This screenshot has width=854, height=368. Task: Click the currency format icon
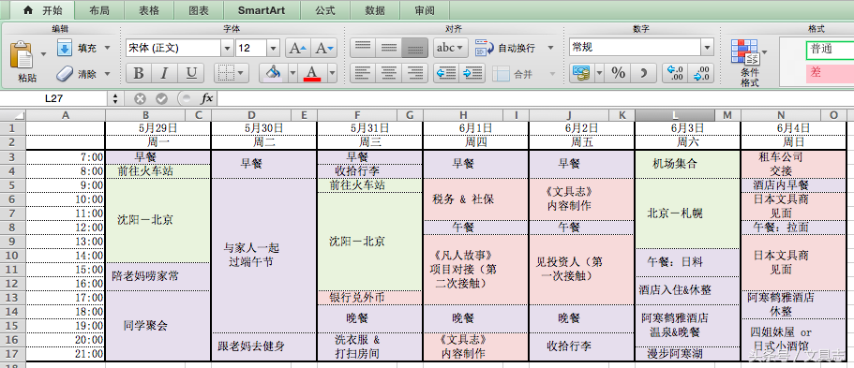582,73
